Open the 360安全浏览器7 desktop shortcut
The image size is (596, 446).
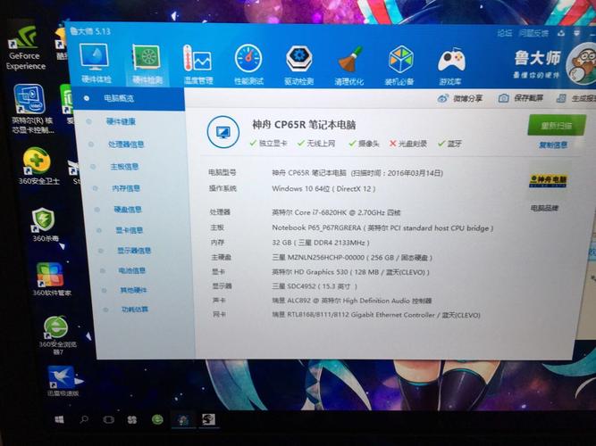click(x=57, y=335)
